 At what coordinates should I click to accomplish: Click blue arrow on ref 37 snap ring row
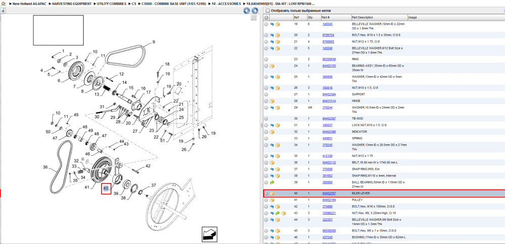pyautogui.click(x=272, y=169)
